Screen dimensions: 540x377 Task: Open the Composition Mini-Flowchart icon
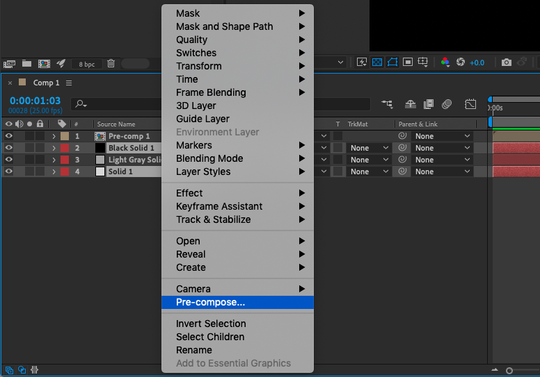[x=387, y=104]
